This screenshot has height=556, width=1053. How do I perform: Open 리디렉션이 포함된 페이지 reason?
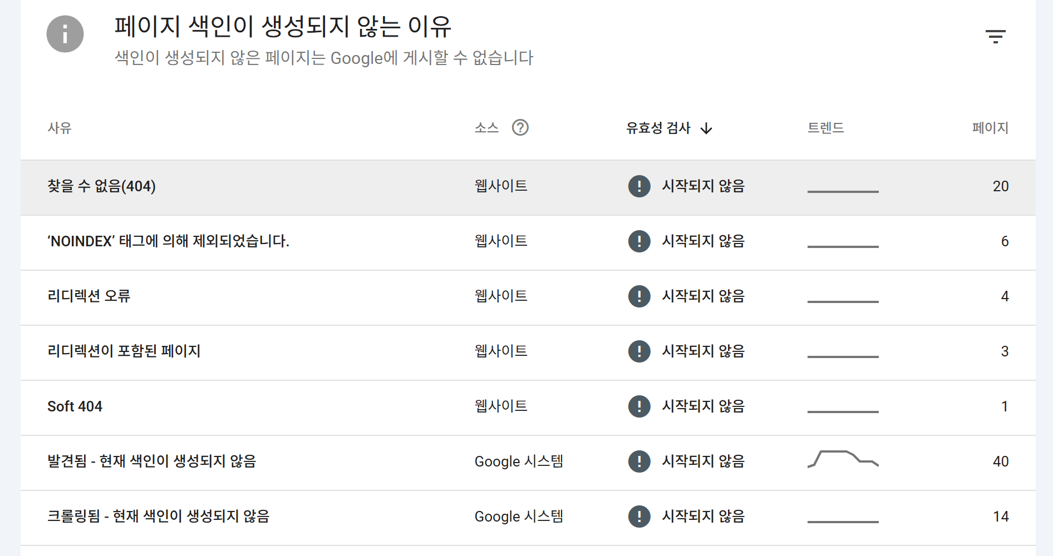pos(124,351)
